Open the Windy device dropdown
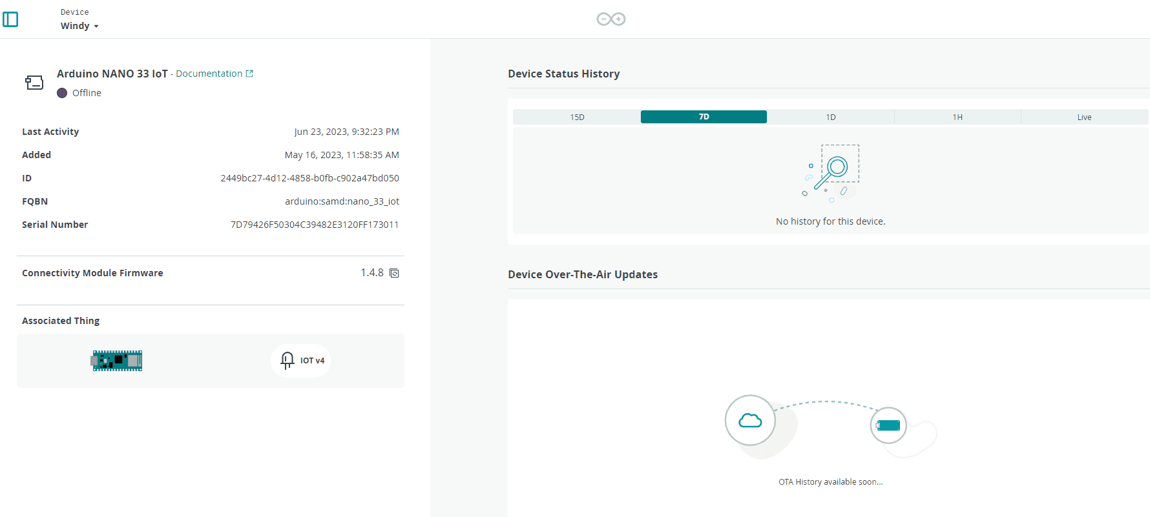 (x=79, y=26)
